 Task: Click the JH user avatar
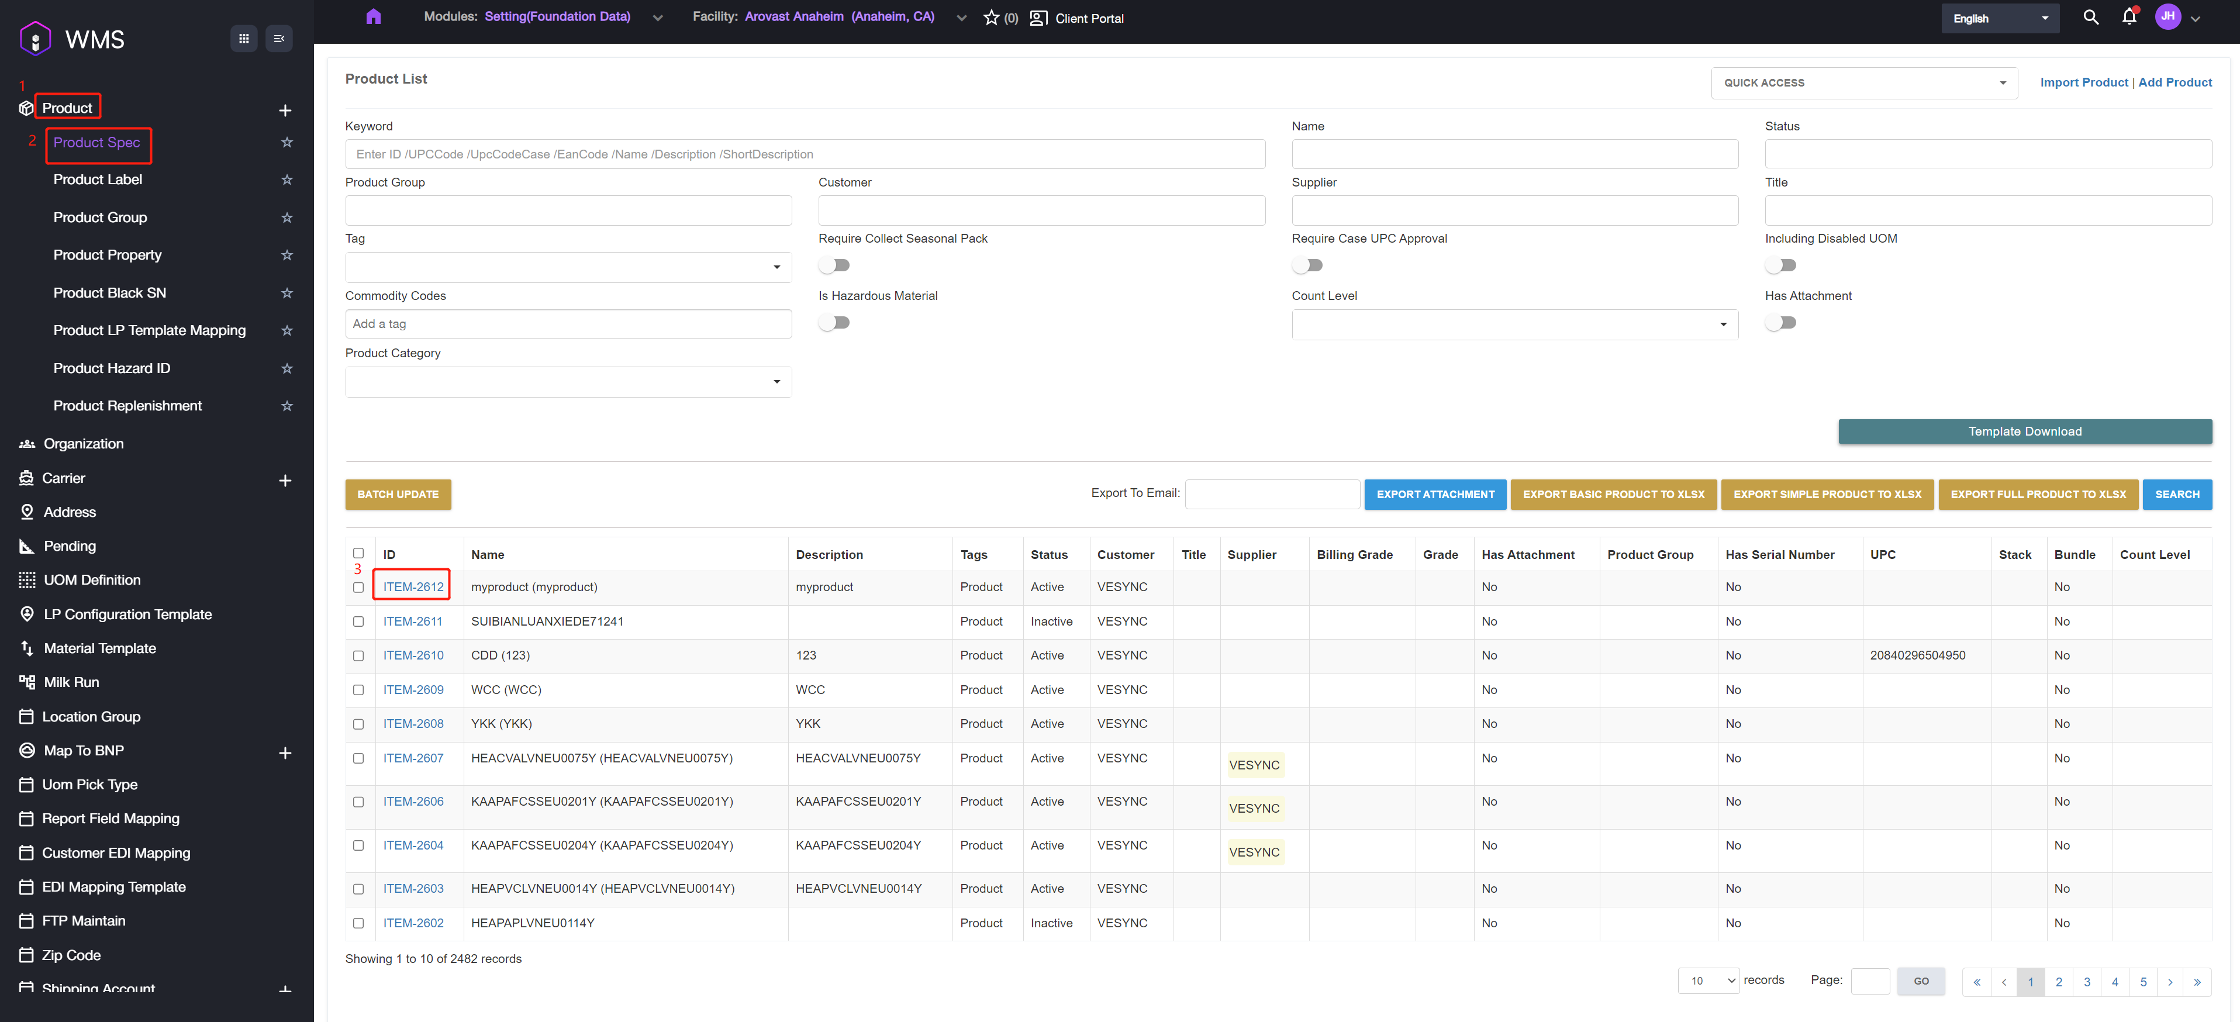pyautogui.click(x=2167, y=16)
